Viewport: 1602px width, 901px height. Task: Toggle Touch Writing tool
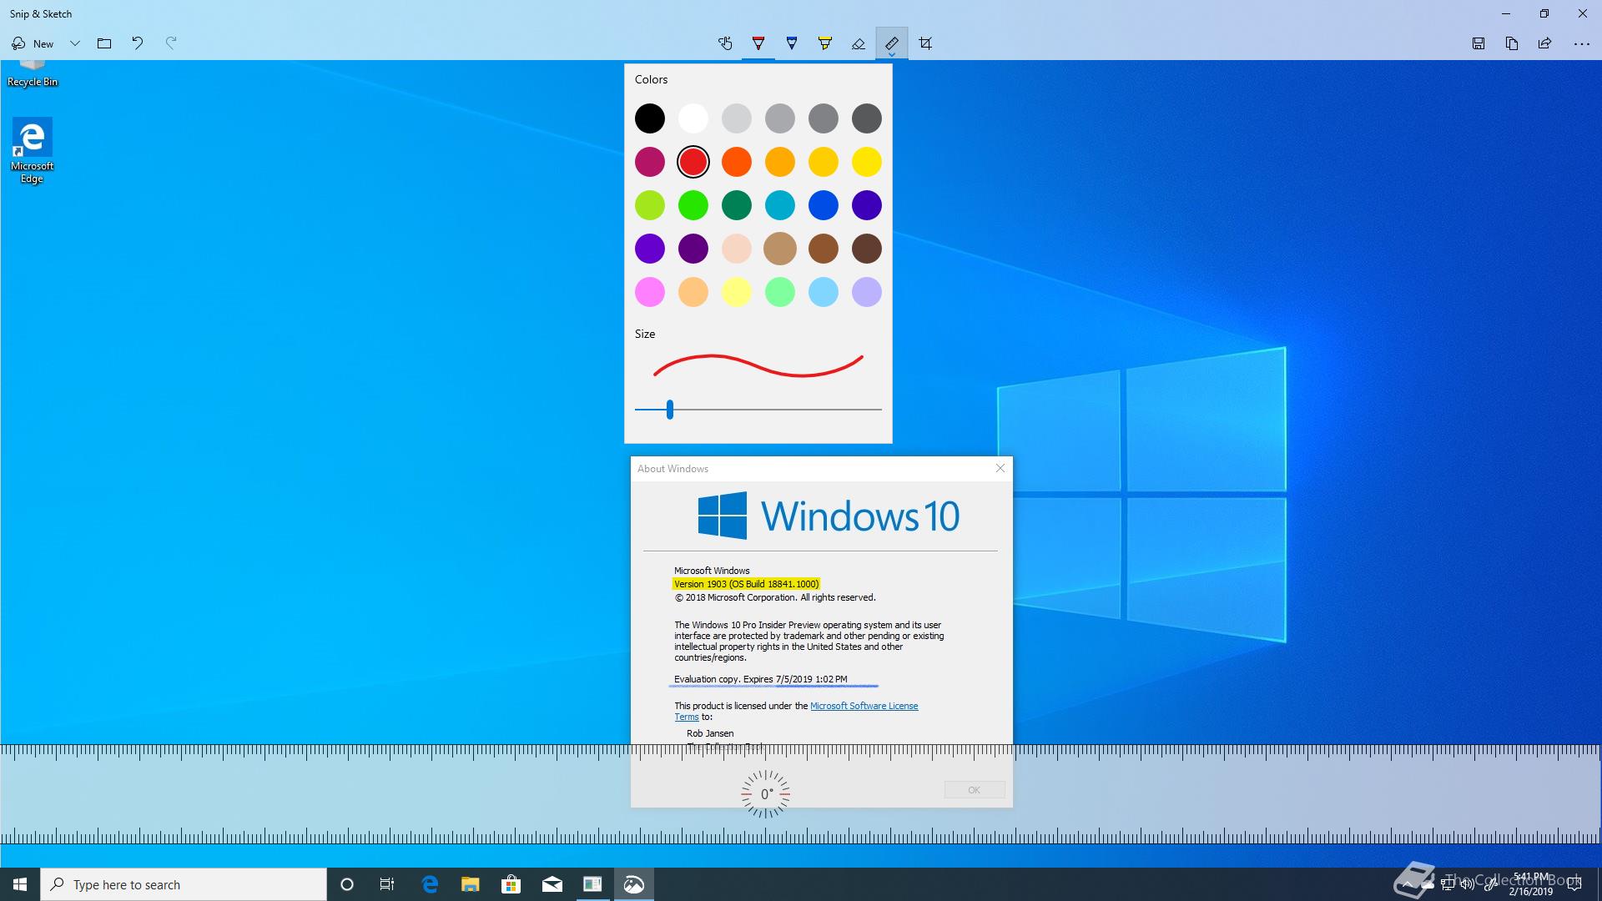point(725,43)
